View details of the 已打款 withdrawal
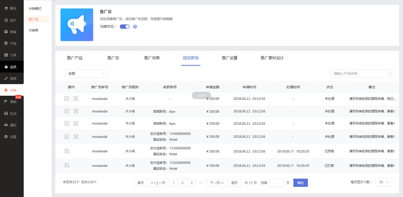The height and width of the screenshot is (197, 403). 67,165
